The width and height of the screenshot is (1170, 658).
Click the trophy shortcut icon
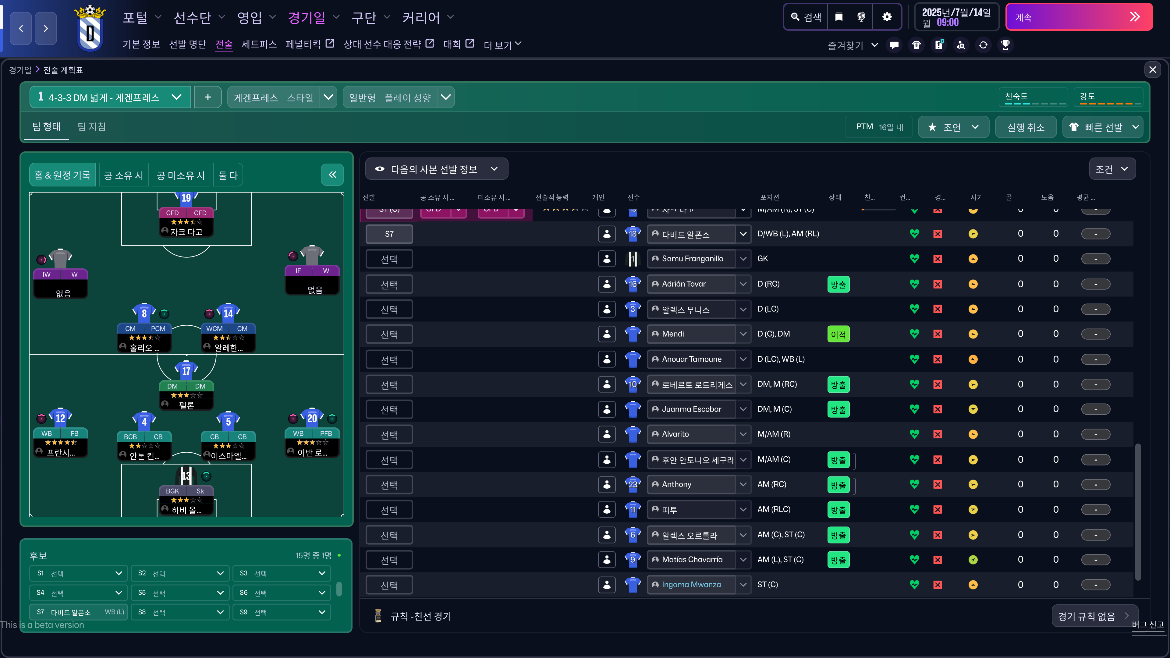[1005, 45]
